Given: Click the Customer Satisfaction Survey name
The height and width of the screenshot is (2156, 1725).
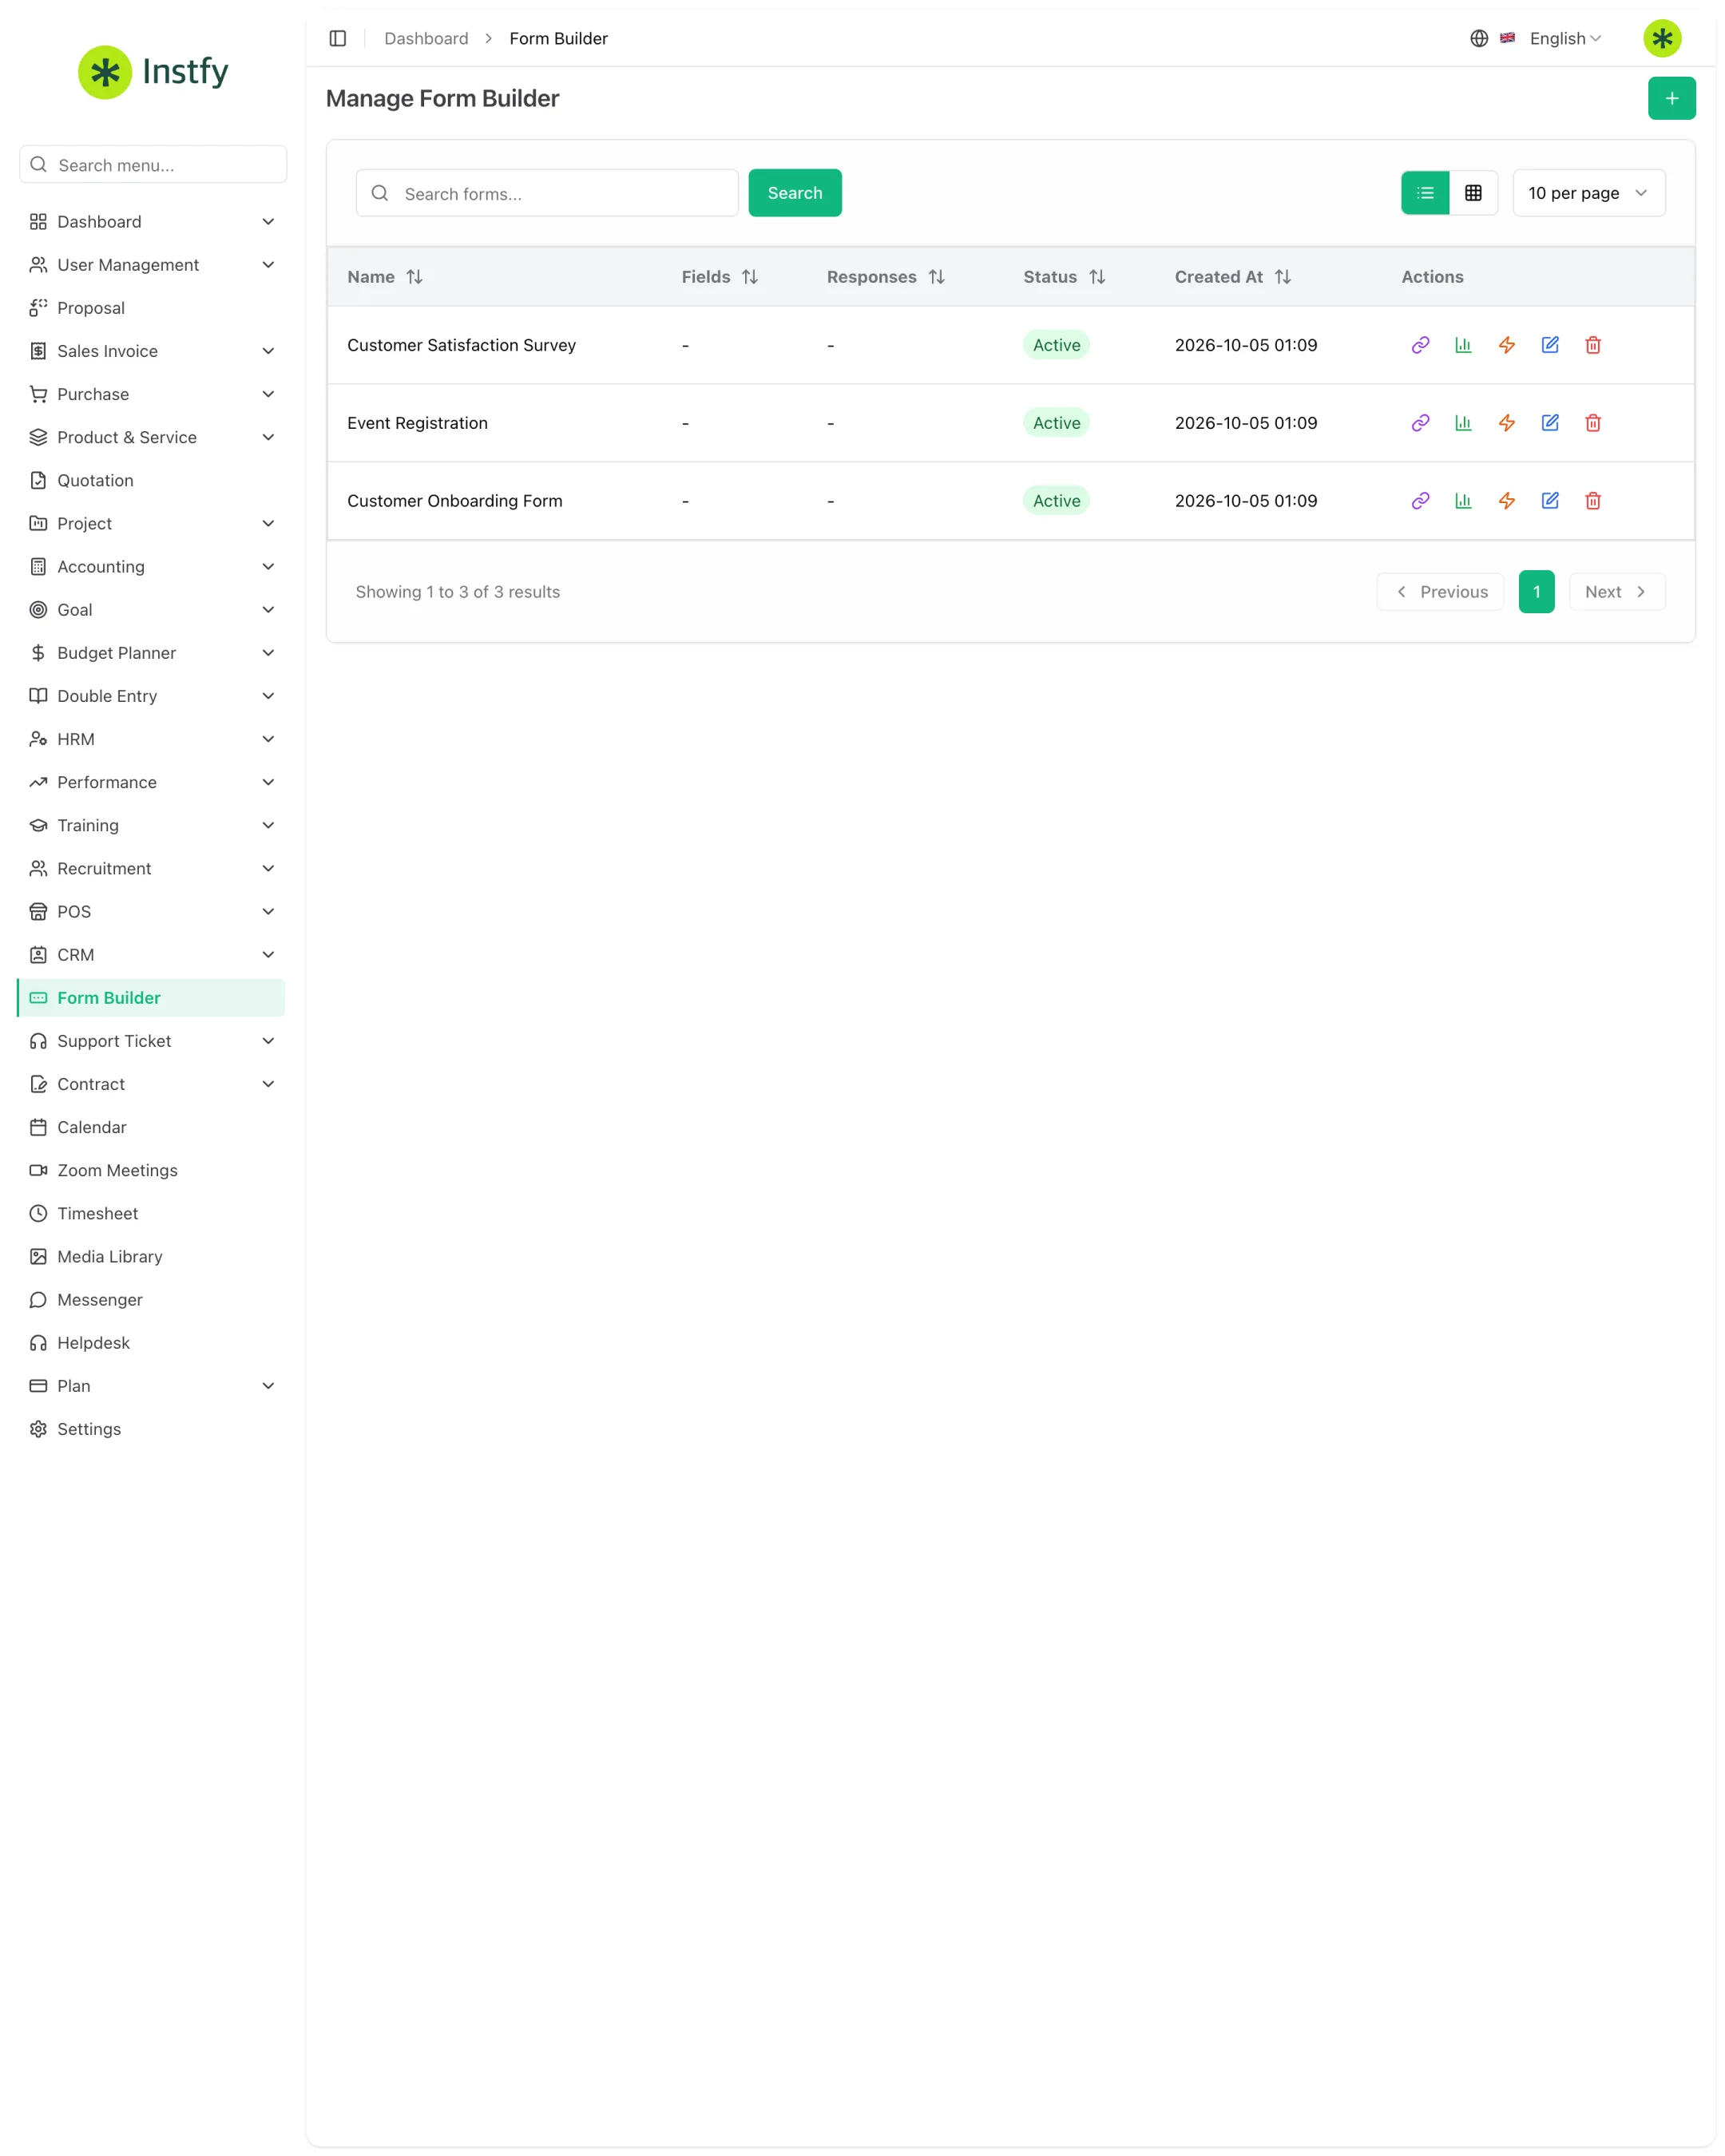Looking at the screenshot, I should click(461, 345).
